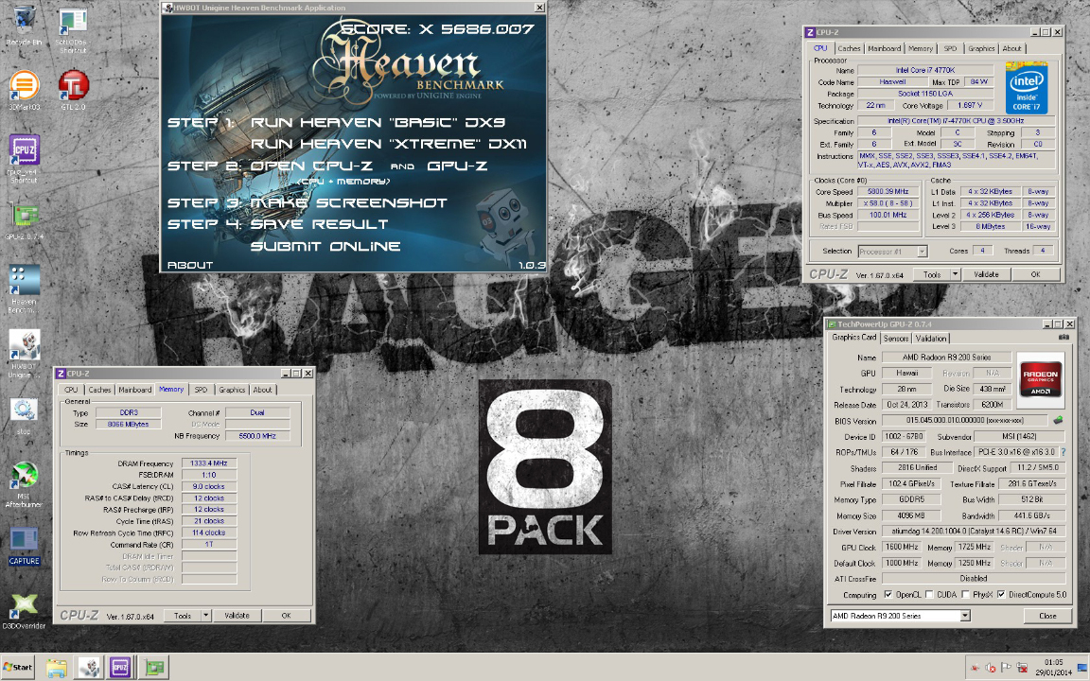This screenshot has height=681, width=1090.
Task: Click OK in the right CPU-Z window
Action: coord(1035,274)
